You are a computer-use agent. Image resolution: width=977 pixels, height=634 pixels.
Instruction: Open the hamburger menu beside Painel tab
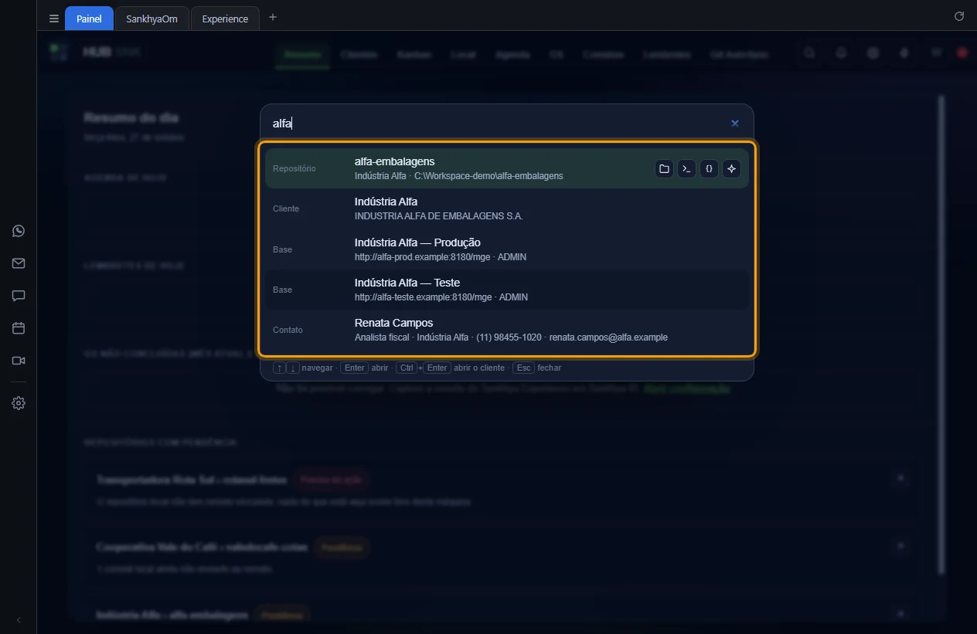point(53,19)
